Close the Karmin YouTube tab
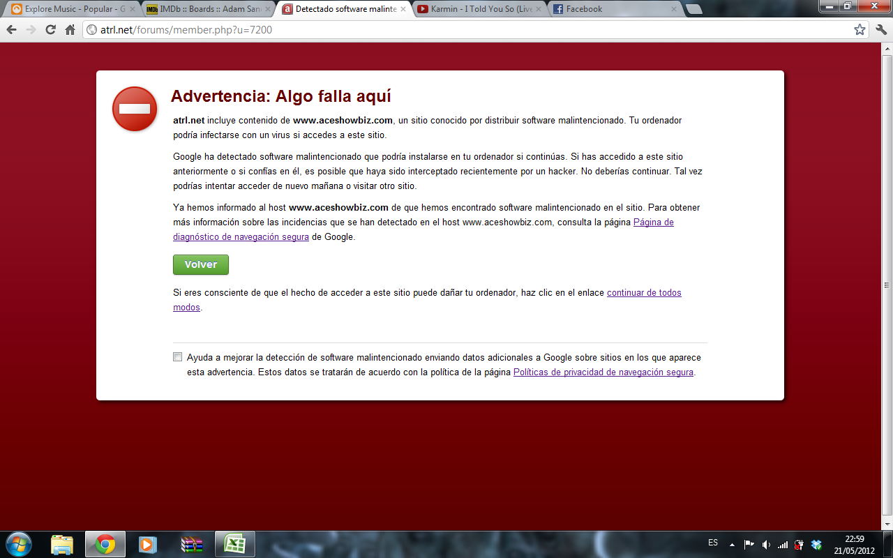The image size is (893, 558). 538,9
